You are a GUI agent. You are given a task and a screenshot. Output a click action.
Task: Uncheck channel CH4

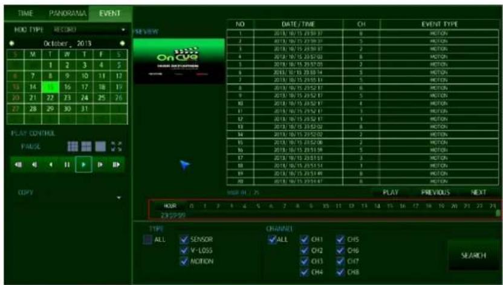tap(304, 272)
